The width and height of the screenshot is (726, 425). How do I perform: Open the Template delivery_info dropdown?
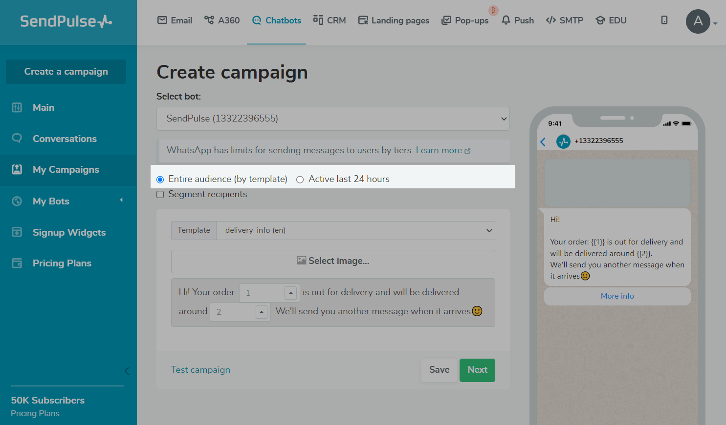(x=355, y=230)
